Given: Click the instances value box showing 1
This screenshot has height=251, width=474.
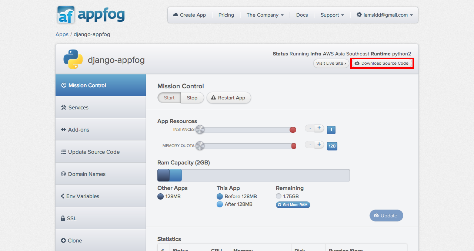Looking at the screenshot, I should tap(331, 130).
